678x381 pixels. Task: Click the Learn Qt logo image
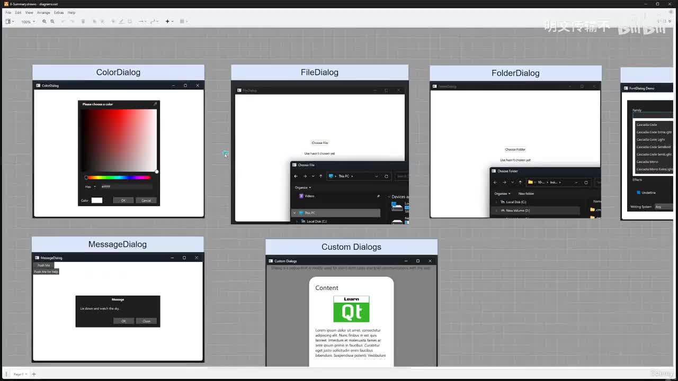tap(351, 309)
